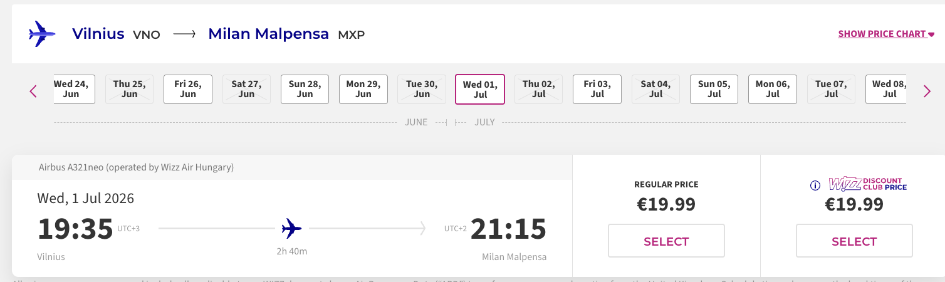
Task: Pick the Mon 29, Jun date
Action: [363, 89]
